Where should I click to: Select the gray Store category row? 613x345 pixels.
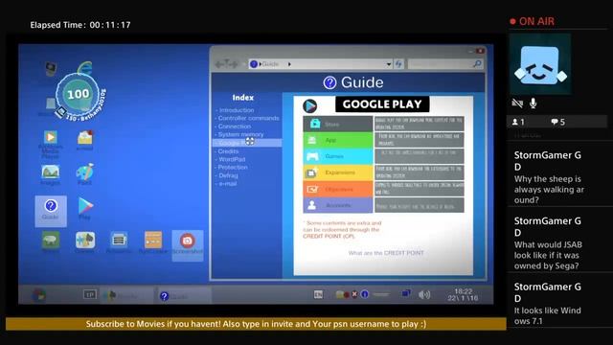coord(338,124)
